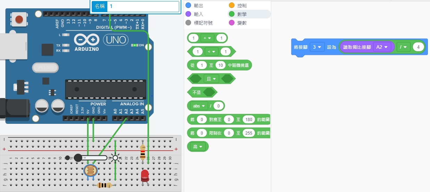
Task: Switch to the 控制 block category
Action: point(242,5)
